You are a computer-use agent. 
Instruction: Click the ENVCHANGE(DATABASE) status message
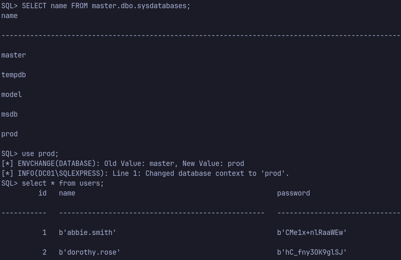pyautogui.click(x=123, y=163)
